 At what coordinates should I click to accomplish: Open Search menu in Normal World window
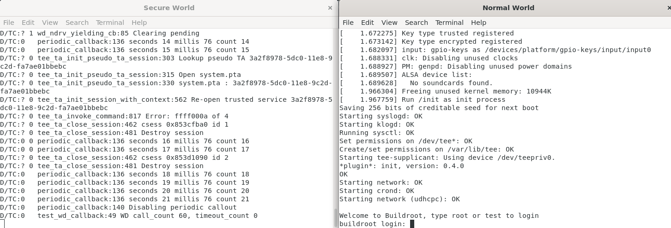(x=416, y=23)
